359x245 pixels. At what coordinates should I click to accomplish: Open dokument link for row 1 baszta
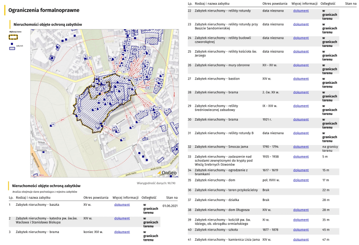(x=122, y=205)
